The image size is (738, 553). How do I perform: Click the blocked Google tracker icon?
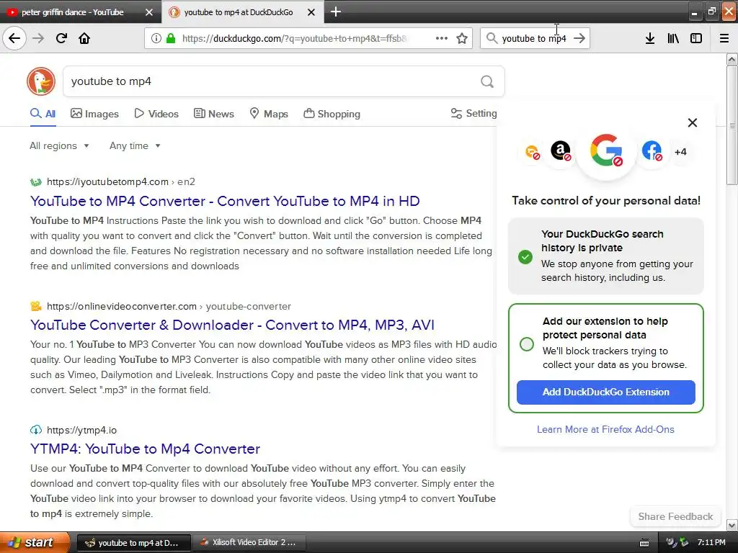point(606,151)
